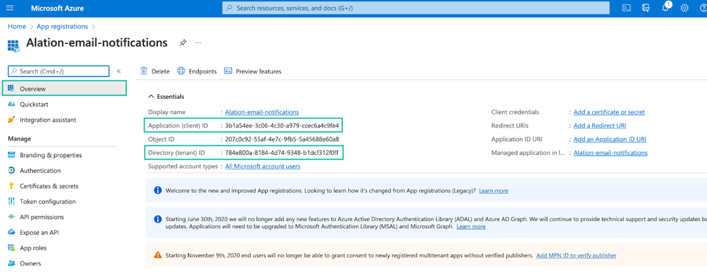Open Cloud Shell from the top bar
Viewport: 707px width, 274px height.
click(626, 8)
